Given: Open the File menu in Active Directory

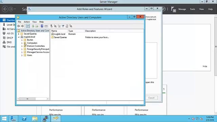Looking at the screenshot, I should [20, 22].
